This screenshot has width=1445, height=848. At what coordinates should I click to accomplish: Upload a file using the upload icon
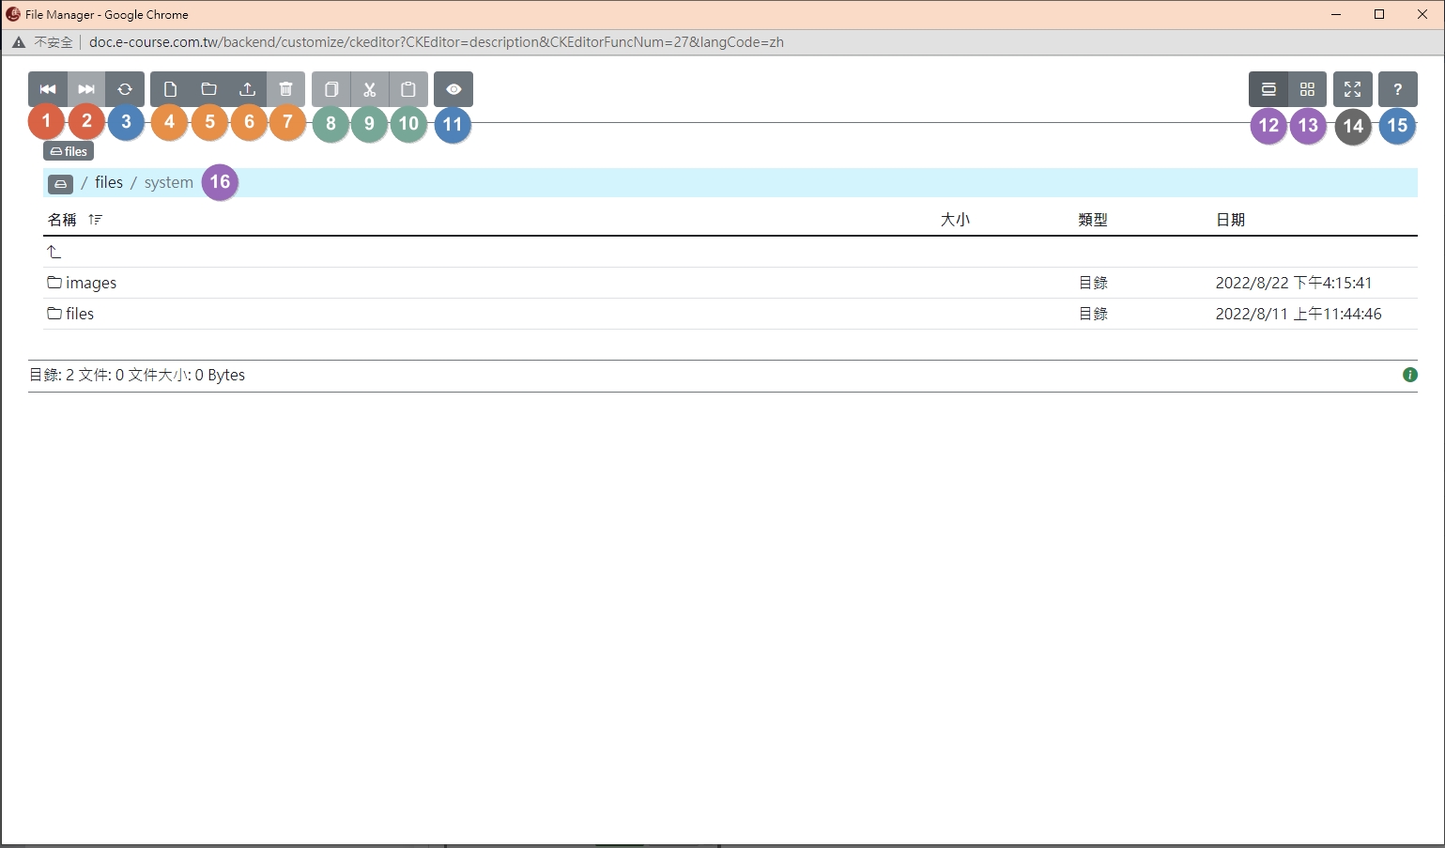point(247,89)
